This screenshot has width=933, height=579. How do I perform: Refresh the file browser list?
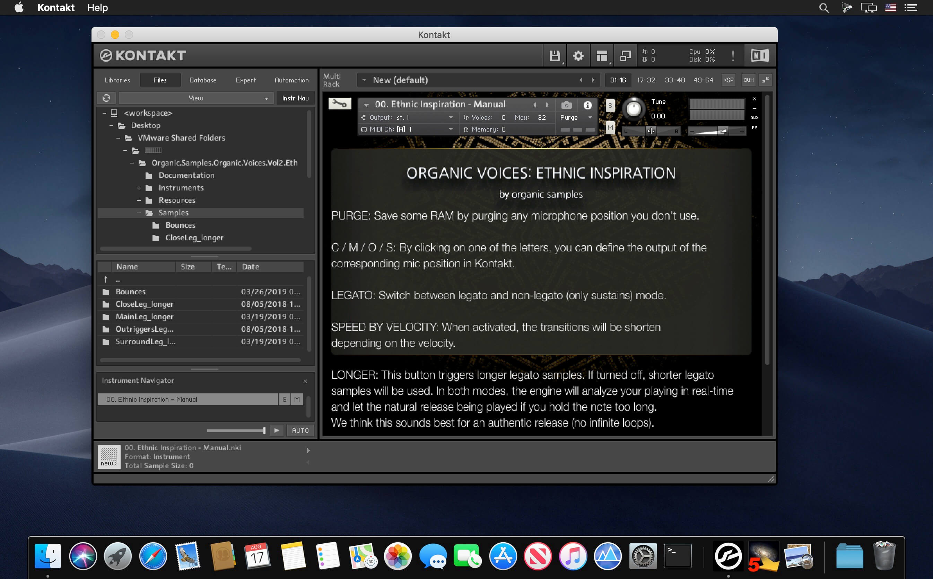coord(106,98)
